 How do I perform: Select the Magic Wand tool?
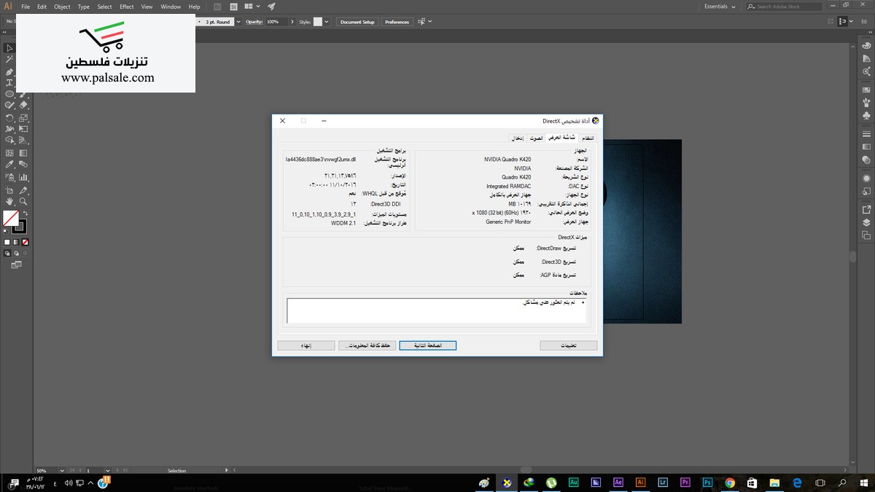(x=9, y=59)
